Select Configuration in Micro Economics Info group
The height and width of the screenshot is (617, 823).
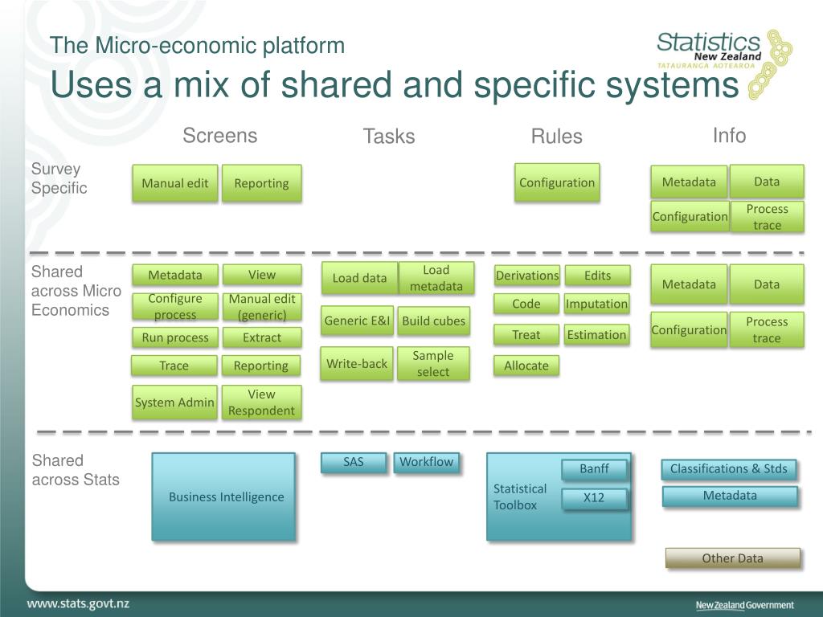click(689, 330)
